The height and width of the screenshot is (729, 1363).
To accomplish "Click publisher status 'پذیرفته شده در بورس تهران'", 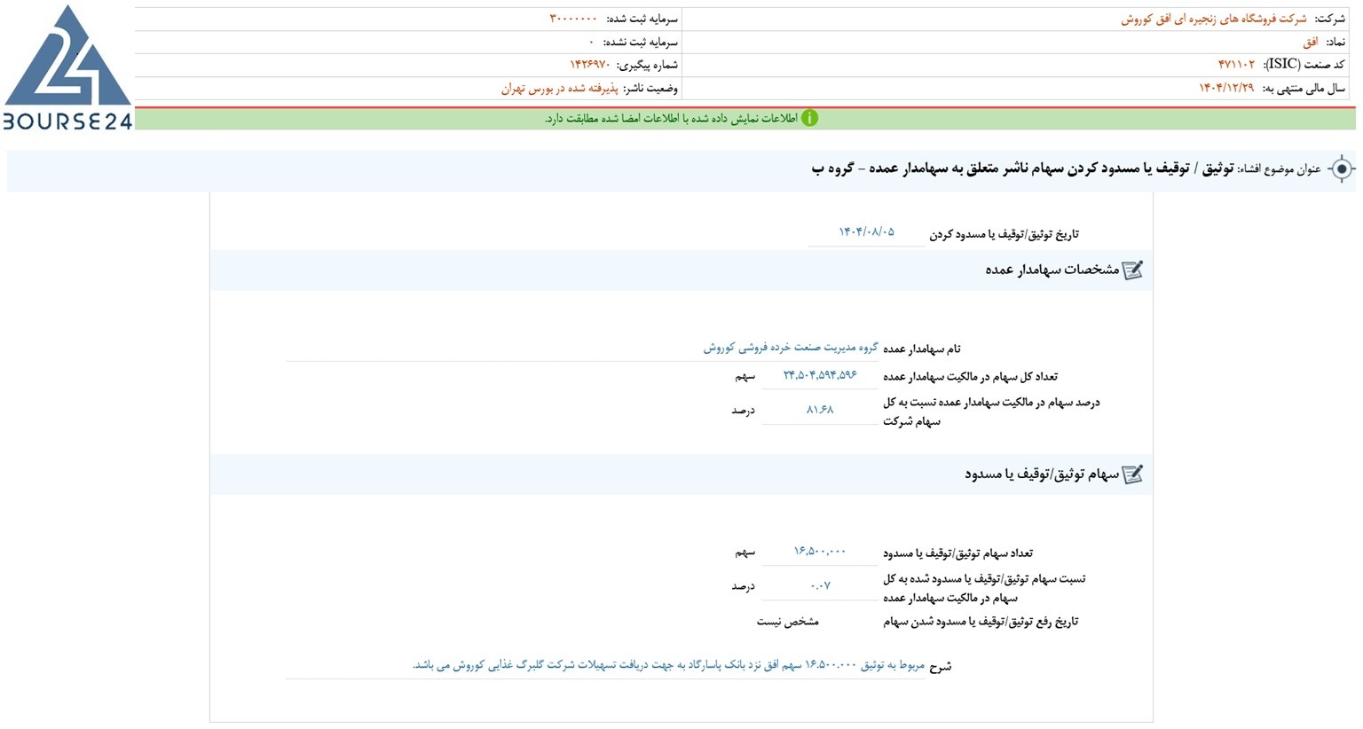I will pos(559,89).
